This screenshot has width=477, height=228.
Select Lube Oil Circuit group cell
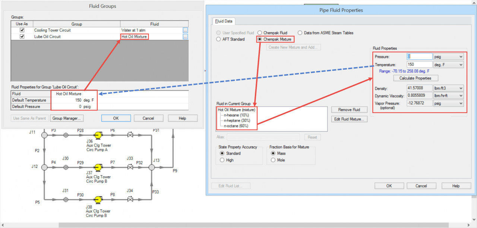(x=76, y=37)
